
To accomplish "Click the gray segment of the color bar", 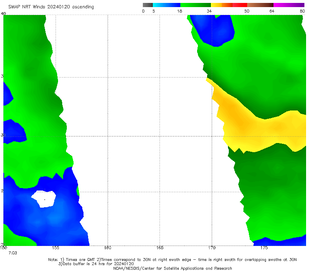I will (x=148, y=5).
